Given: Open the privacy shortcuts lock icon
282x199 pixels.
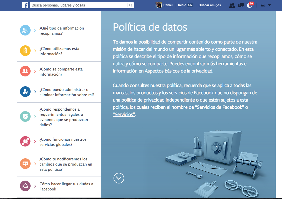Looking at the screenshot, I should (x=263, y=5).
